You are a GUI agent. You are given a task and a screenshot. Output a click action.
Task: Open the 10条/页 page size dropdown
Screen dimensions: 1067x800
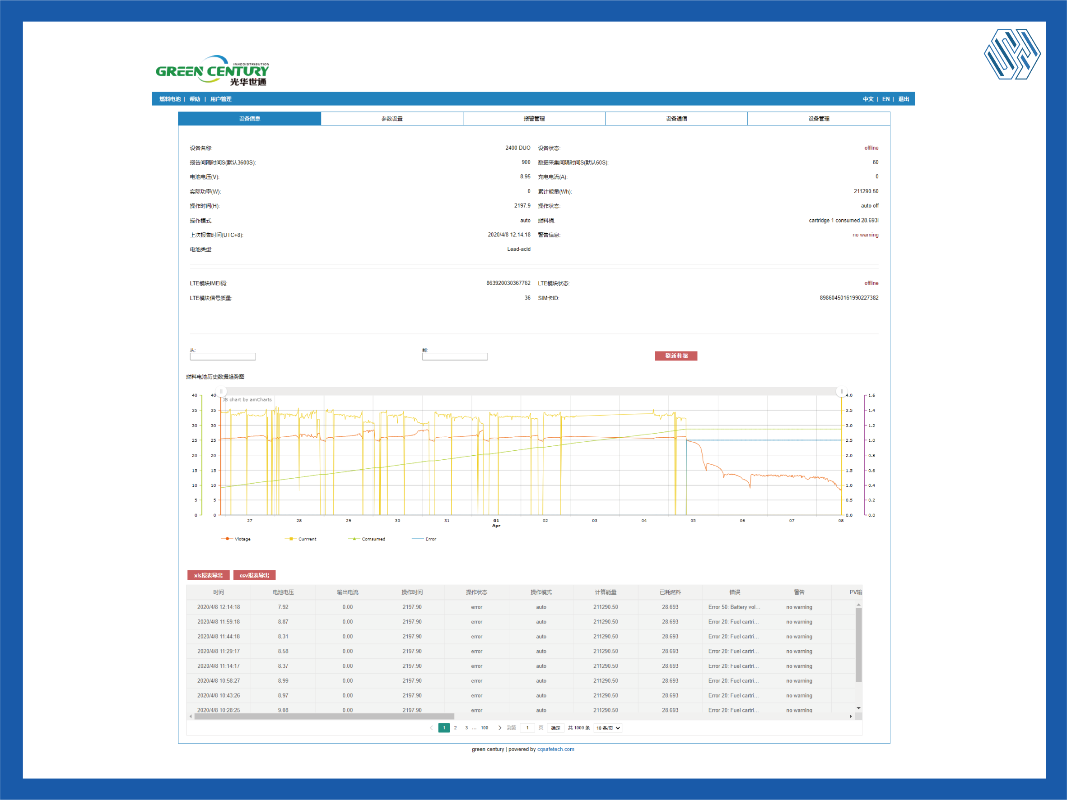pos(607,728)
